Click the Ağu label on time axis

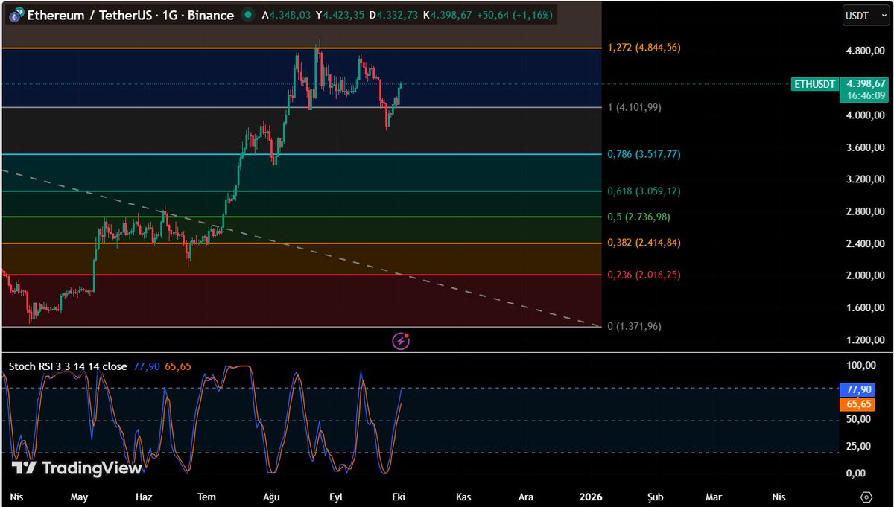[x=270, y=497]
